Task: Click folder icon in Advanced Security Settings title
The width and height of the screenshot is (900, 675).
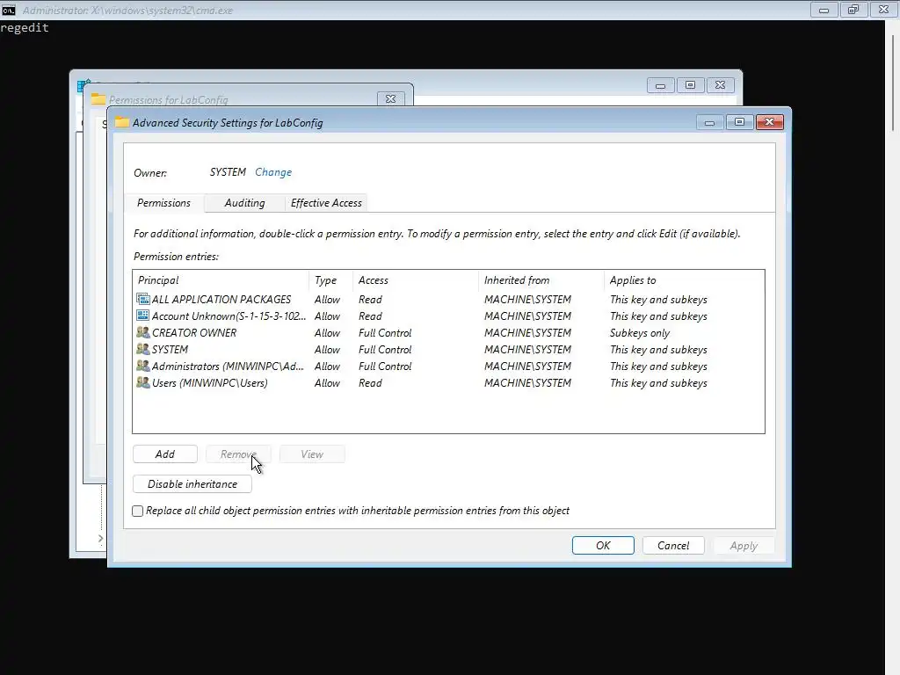Action: click(121, 122)
